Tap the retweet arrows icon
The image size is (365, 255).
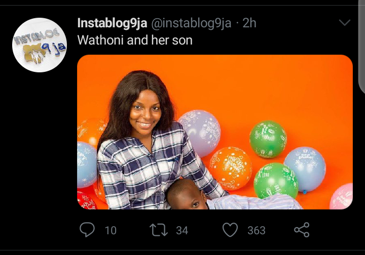pyautogui.click(x=158, y=230)
